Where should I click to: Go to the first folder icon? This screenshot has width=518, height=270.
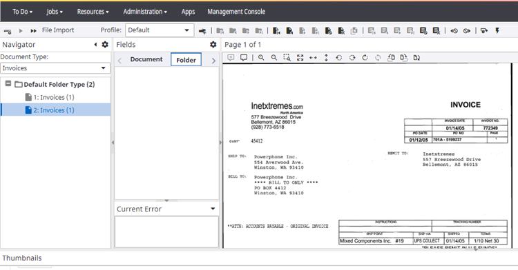220,31
